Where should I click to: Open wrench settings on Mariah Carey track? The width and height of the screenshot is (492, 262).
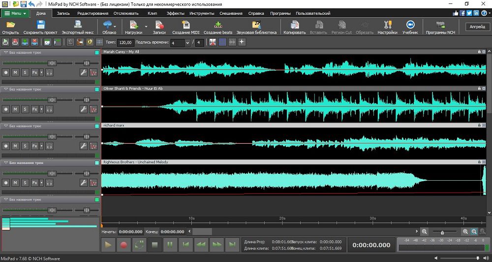tap(83, 72)
